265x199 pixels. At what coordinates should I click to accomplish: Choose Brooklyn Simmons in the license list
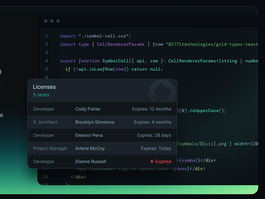click(x=94, y=122)
